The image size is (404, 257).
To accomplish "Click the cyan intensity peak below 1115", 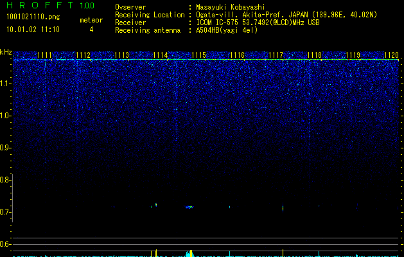I will [x=189, y=254].
